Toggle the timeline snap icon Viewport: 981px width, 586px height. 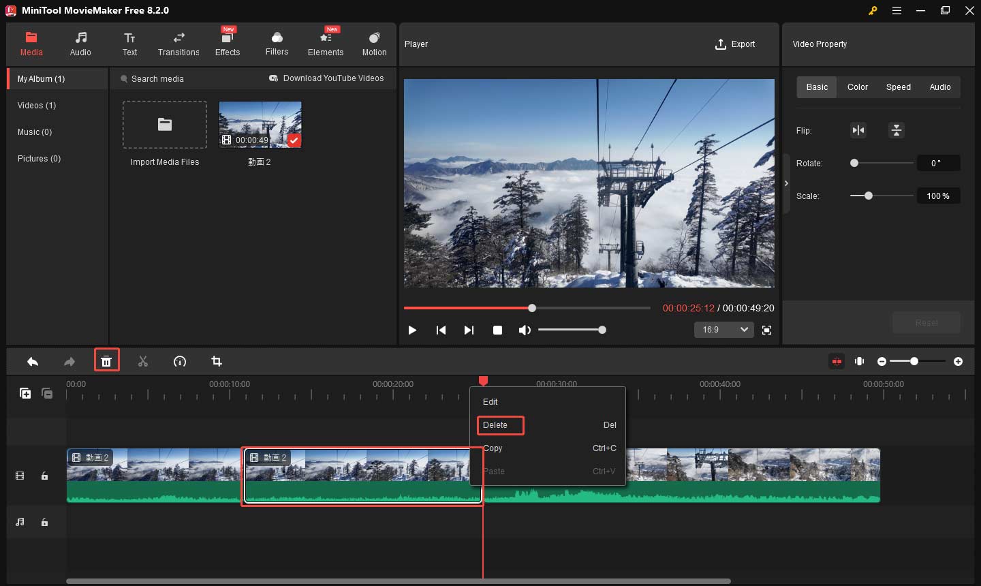tap(837, 361)
